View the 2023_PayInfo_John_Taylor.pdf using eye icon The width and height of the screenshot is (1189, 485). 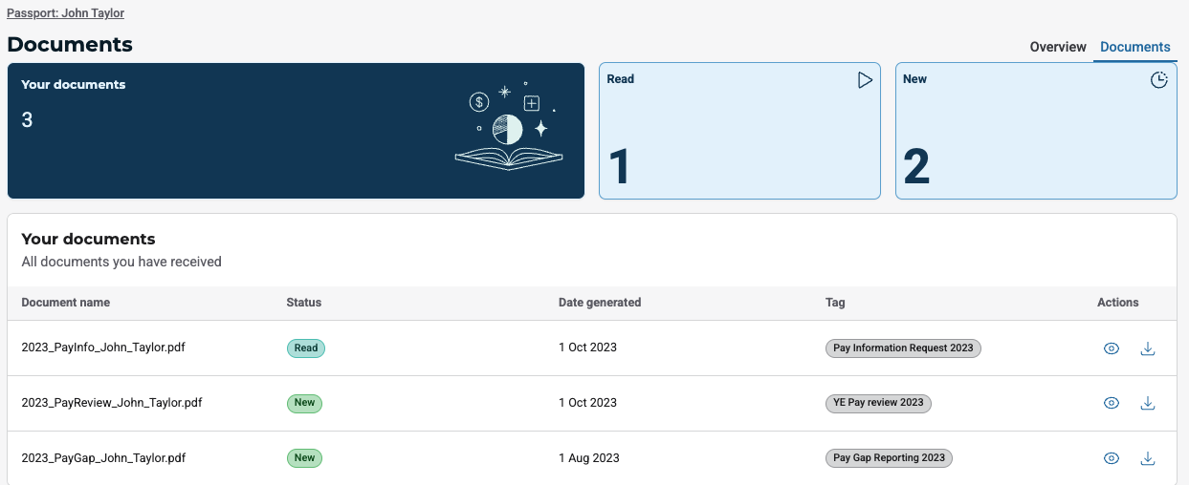pos(1111,348)
